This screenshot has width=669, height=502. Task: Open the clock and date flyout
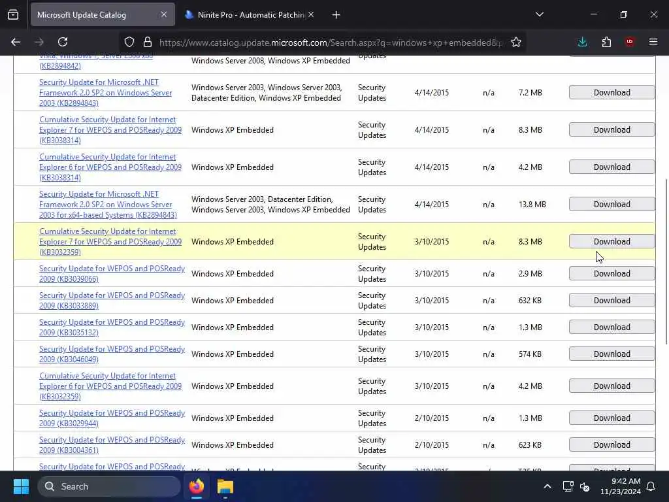click(621, 486)
